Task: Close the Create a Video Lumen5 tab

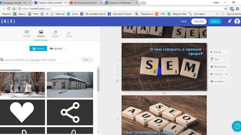Action: (66, 3)
